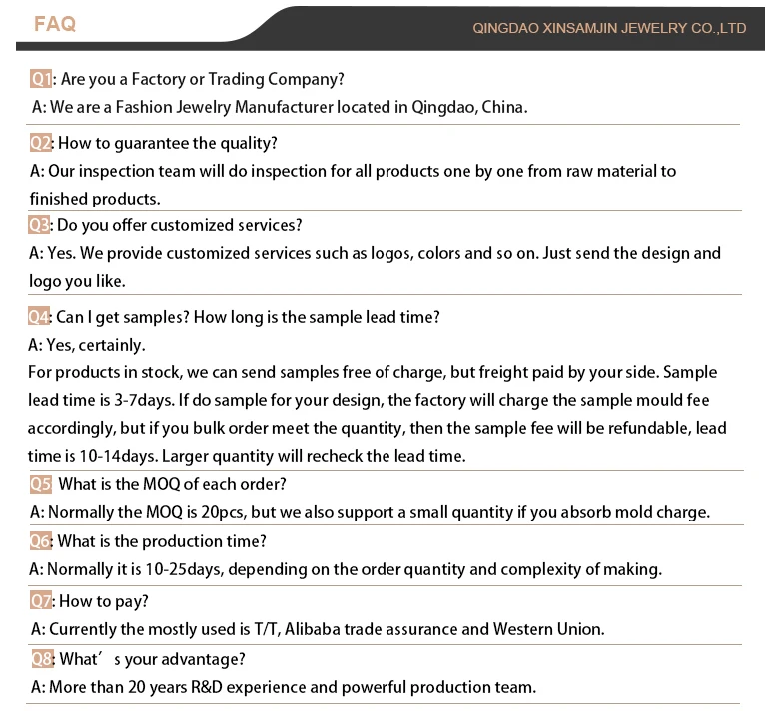Select the Q5 badge marker
Image resolution: width=774 pixels, height=711 pixels.
click(x=41, y=484)
